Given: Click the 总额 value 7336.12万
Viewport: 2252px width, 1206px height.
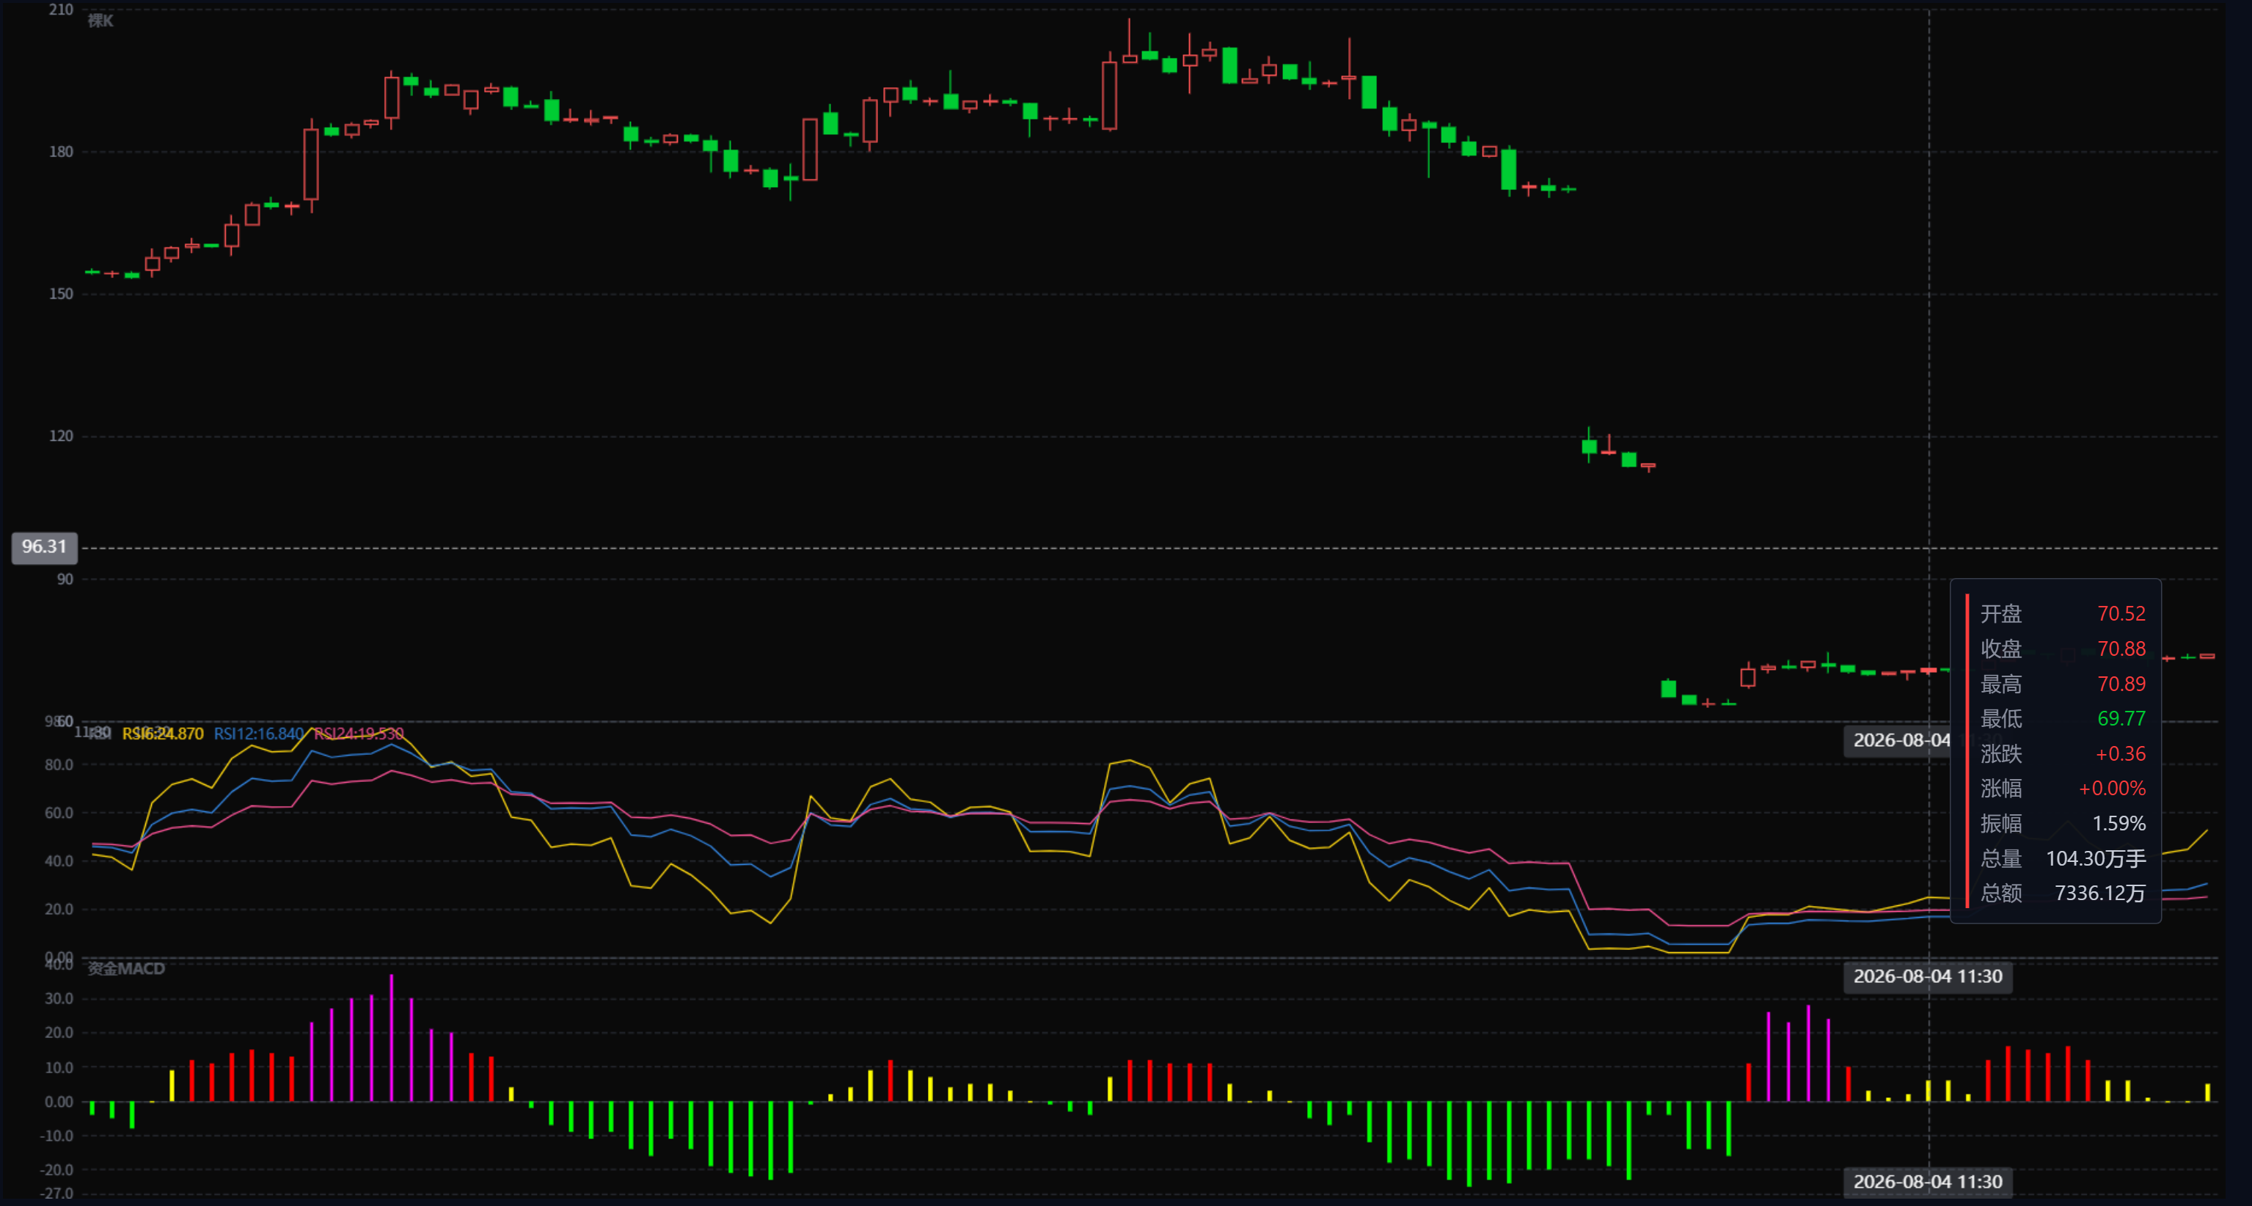Looking at the screenshot, I should [x=2100, y=893].
